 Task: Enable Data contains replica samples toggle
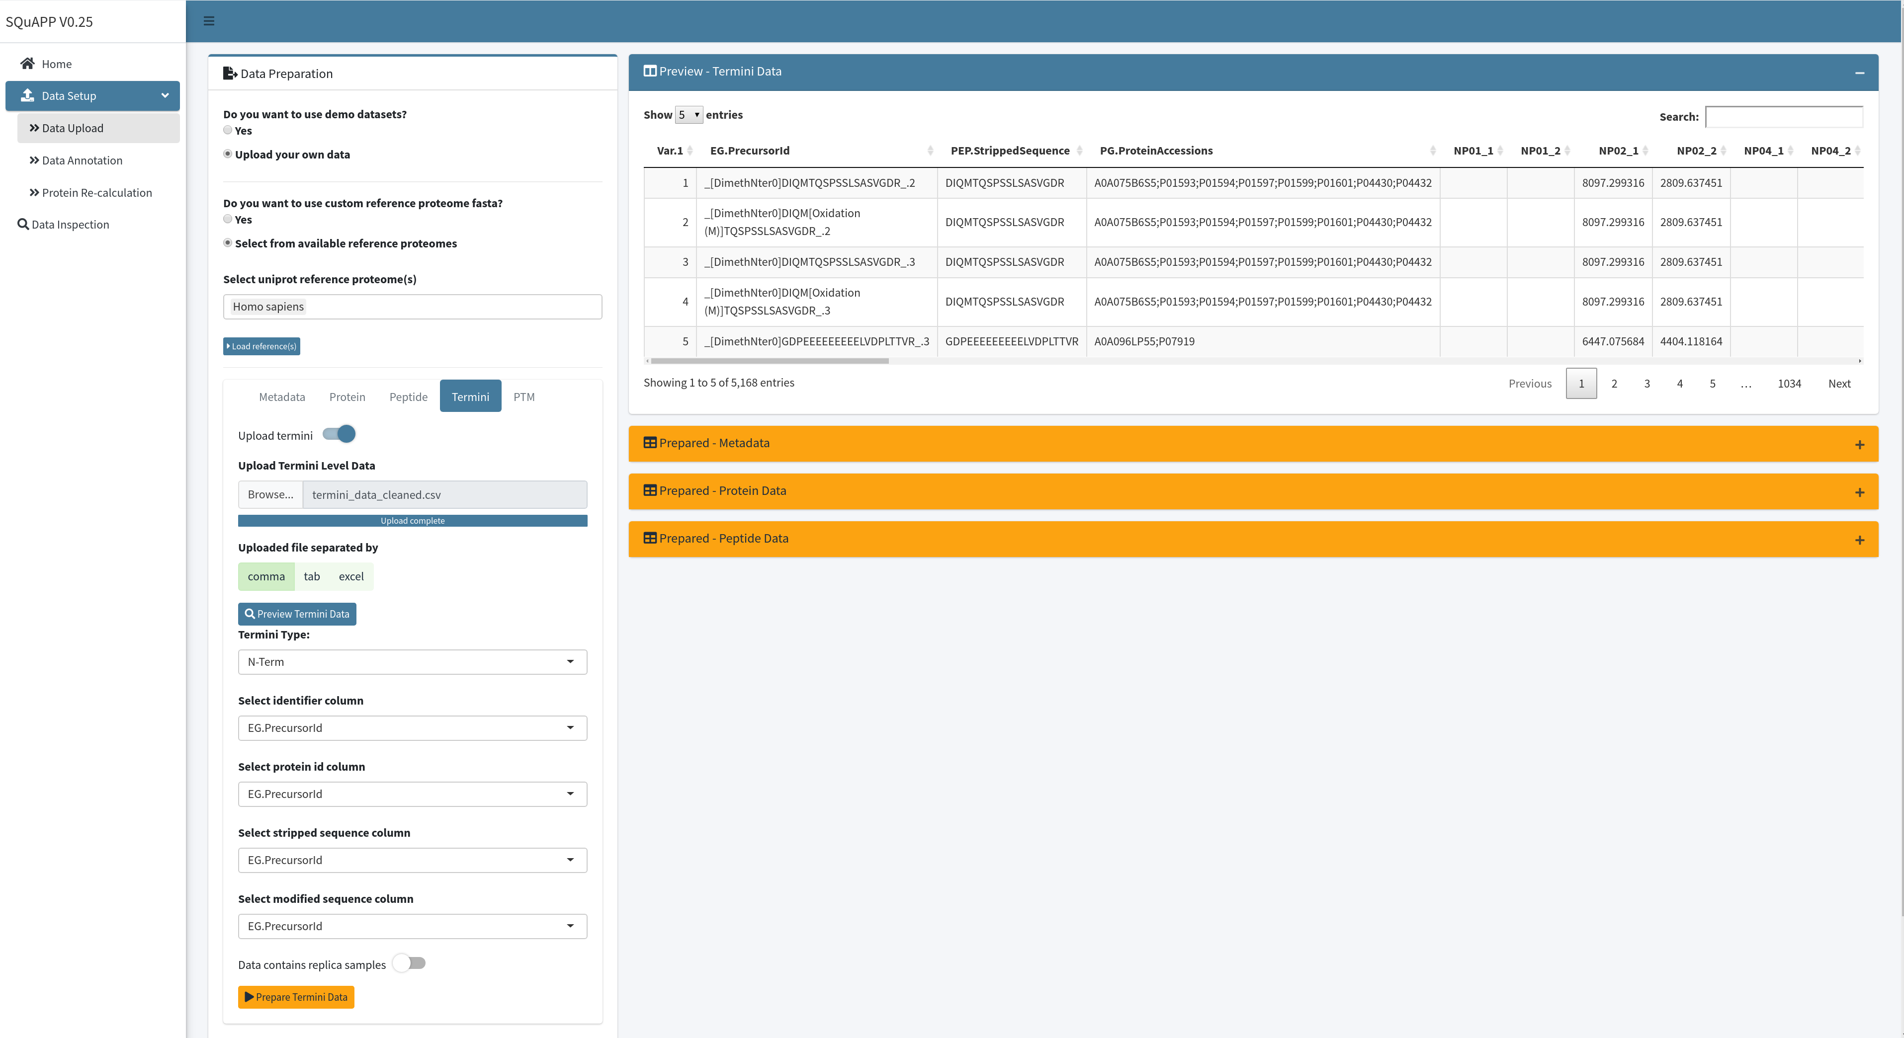410,963
